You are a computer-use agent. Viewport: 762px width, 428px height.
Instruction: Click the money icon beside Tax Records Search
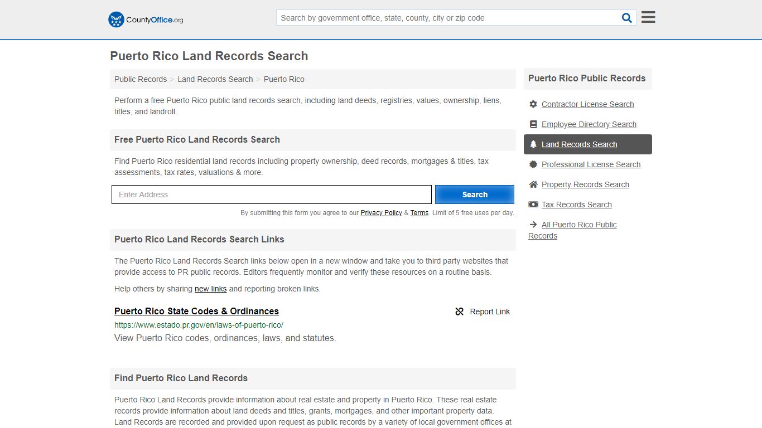533,205
